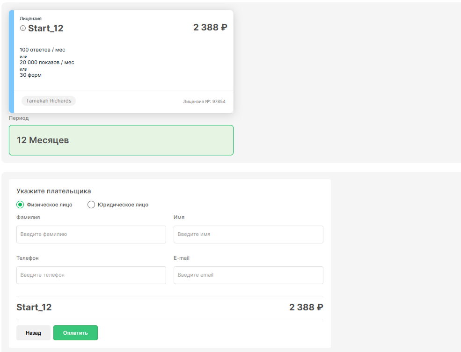This screenshot has width=461, height=352.
Task: Click the Start_12 total row label
Action: [34, 308]
